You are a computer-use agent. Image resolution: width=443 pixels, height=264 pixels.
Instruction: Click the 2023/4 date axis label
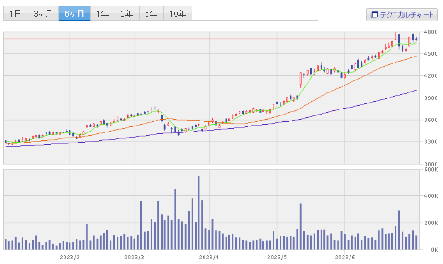point(209,257)
